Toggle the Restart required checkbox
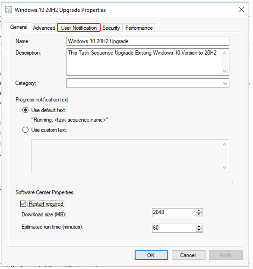Screen dimensions: 253x269 (23, 204)
